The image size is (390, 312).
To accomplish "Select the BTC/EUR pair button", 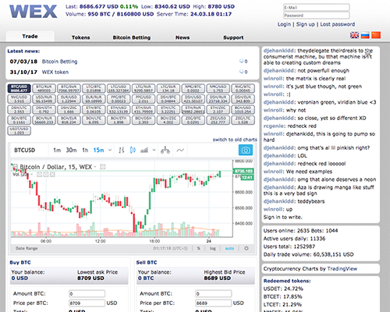I will 69,88.
